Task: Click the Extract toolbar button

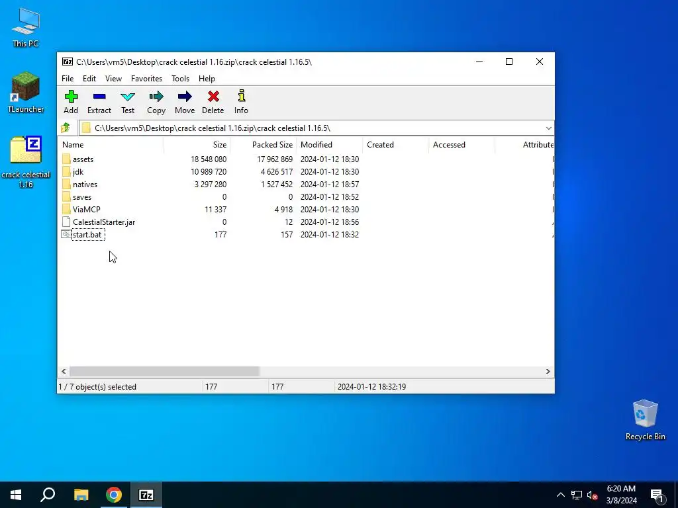Action: click(x=99, y=103)
